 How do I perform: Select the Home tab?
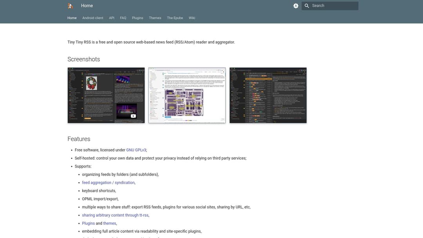tap(72, 18)
